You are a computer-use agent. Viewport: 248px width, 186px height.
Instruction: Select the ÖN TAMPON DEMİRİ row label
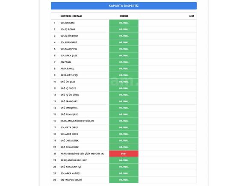pyautogui.click(x=71, y=180)
